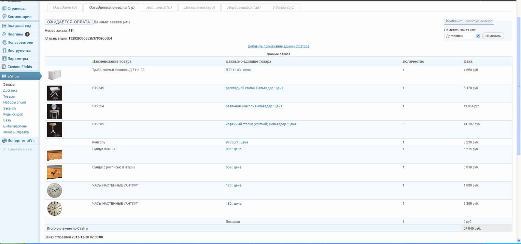
Task: Click the Custom Fields menu icon
Action: point(4,67)
